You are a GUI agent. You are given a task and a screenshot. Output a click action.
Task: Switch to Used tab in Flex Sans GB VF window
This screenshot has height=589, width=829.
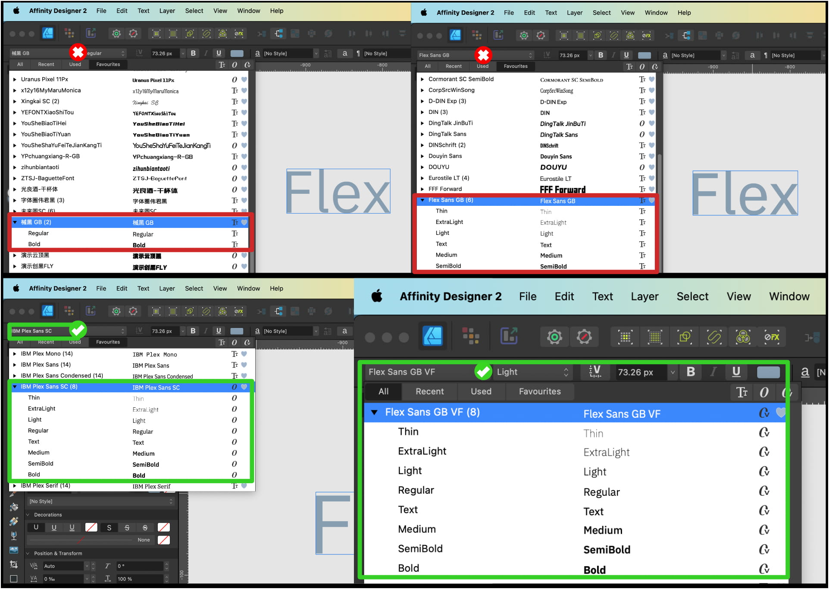pos(481,391)
